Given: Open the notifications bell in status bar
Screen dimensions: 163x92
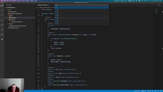Looking at the screenshot, I should click(x=161, y=91).
